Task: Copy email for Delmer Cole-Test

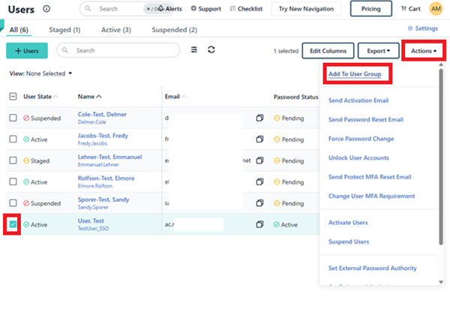Action: 259,118
